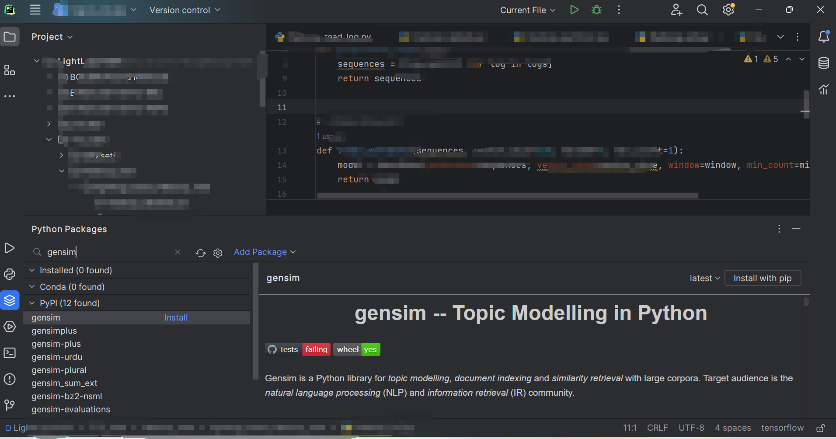This screenshot has width=836, height=439.
Task: Open the latest version dropdown for gensim
Action: click(704, 278)
